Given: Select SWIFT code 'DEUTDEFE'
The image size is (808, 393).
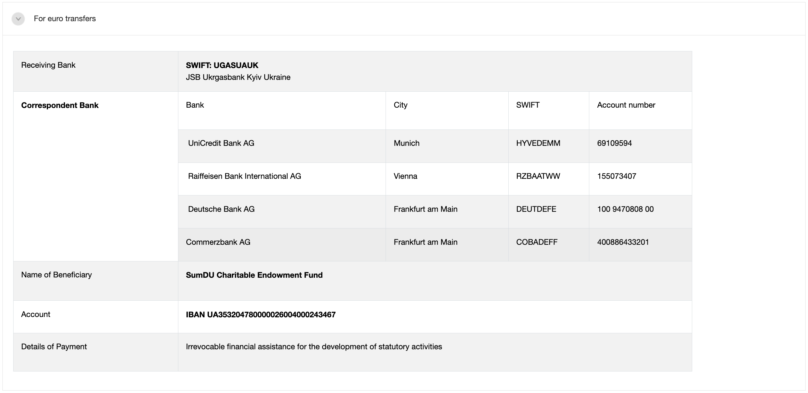Looking at the screenshot, I should [x=536, y=209].
